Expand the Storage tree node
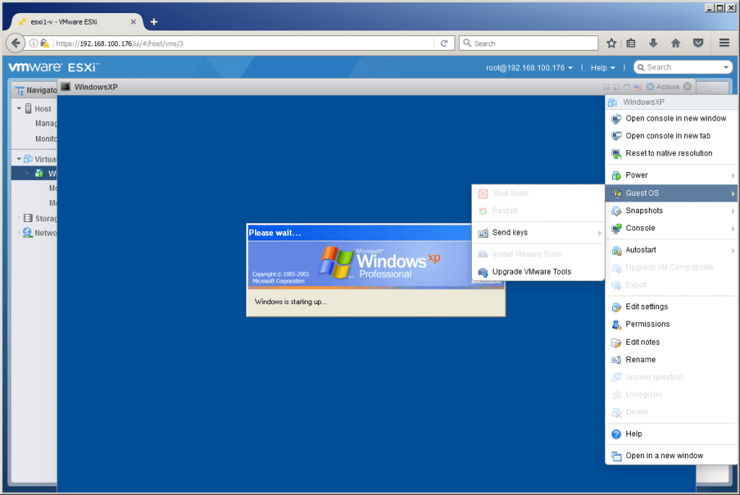Screen dimensions: 740x495 pos(19,218)
